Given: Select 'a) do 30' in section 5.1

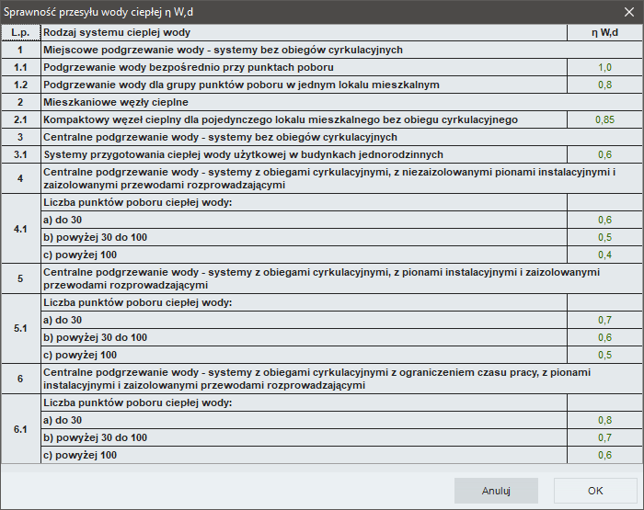Looking at the screenshot, I should coord(304,320).
